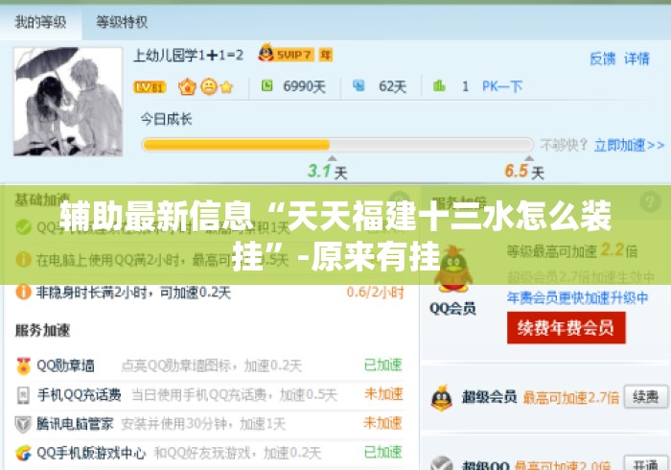The height and width of the screenshot is (470, 671).
Task: Click the 立即加速>> link
Action: point(629,146)
